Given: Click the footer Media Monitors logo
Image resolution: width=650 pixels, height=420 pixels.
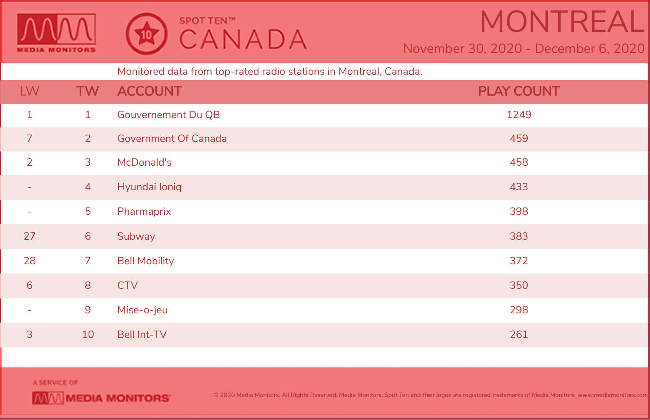Looking at the screenshot, I should click(x=102, y=398).
